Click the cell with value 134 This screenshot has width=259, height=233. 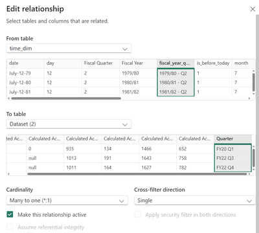click(x=120, y=149)
